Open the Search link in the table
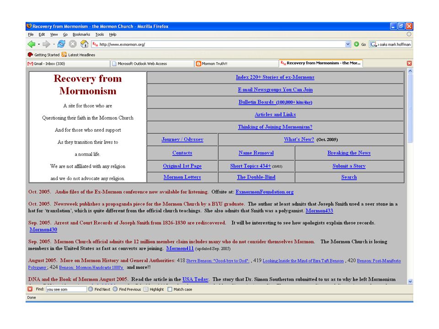 click(x=349, y=177)
